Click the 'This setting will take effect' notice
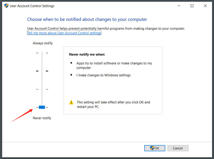This screenshot has width=214, height=159. click(113, 104)
